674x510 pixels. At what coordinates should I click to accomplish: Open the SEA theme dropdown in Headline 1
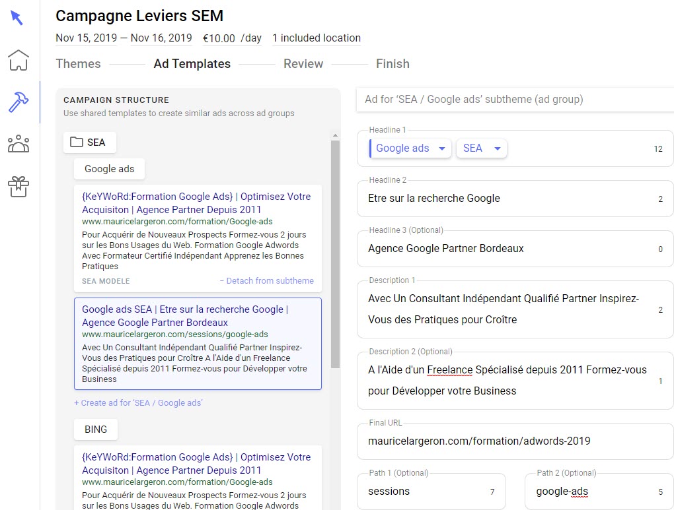coord(482,148)
